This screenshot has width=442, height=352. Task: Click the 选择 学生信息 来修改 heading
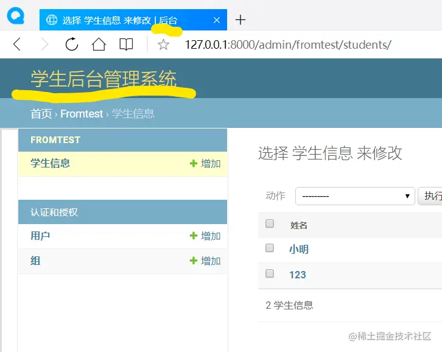(x=330, y=153)
